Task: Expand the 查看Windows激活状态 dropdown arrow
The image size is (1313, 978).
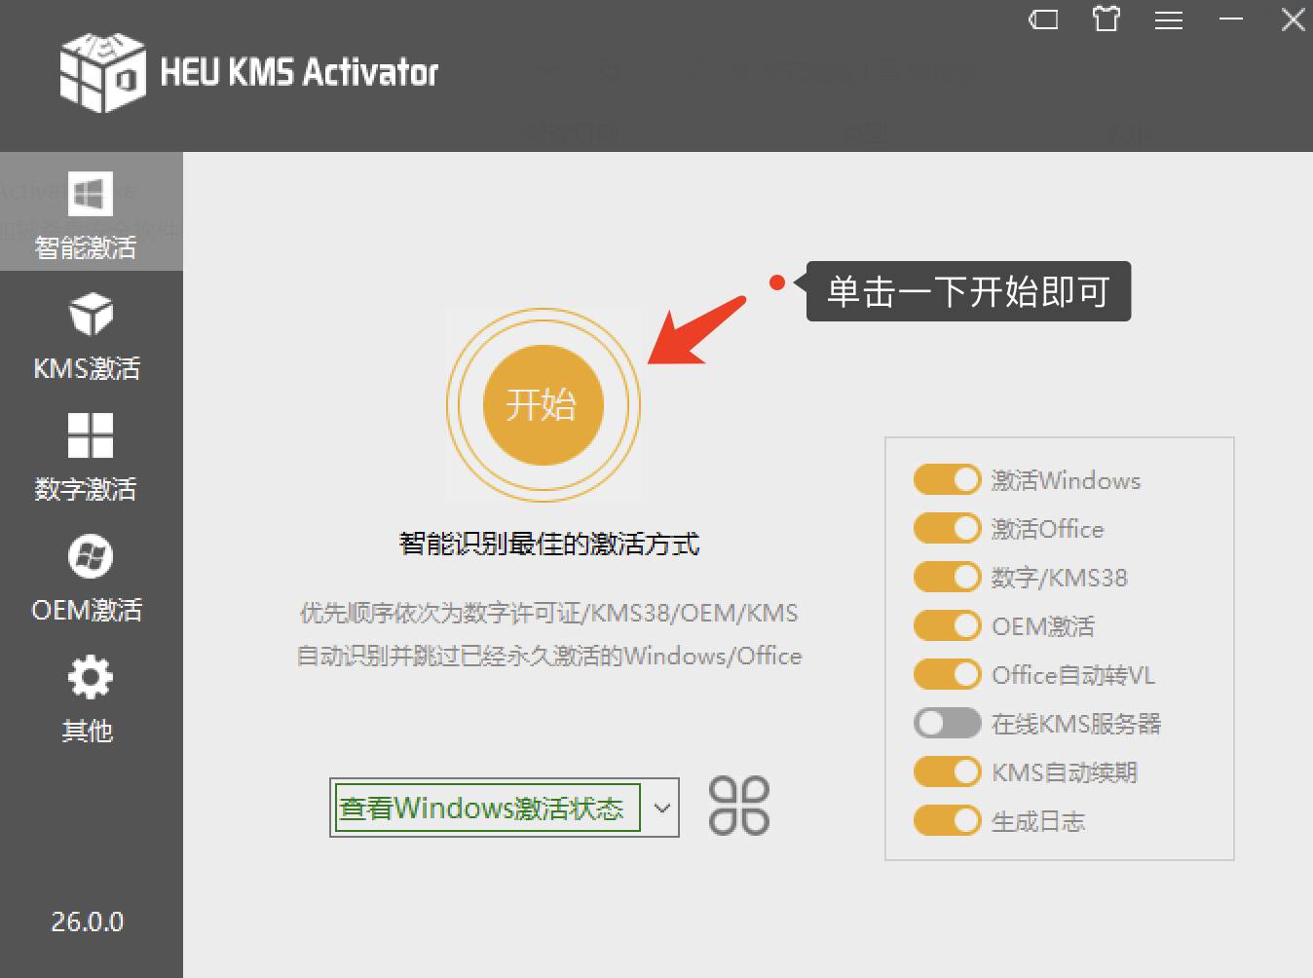Action: 662,808
